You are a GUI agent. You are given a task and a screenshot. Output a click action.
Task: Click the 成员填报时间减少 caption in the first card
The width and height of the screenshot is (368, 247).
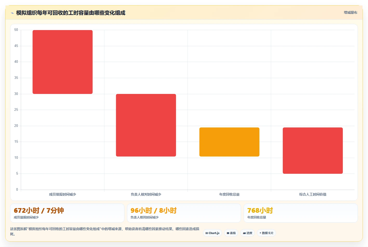tap(26, 217)
